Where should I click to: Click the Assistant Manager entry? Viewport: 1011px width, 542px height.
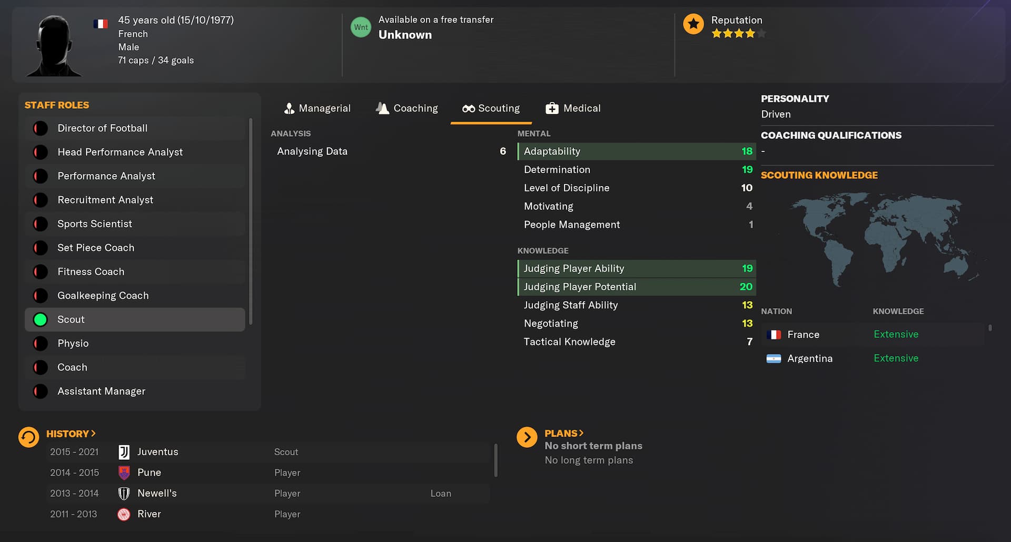pyautogui.click(x=101, y=391)
